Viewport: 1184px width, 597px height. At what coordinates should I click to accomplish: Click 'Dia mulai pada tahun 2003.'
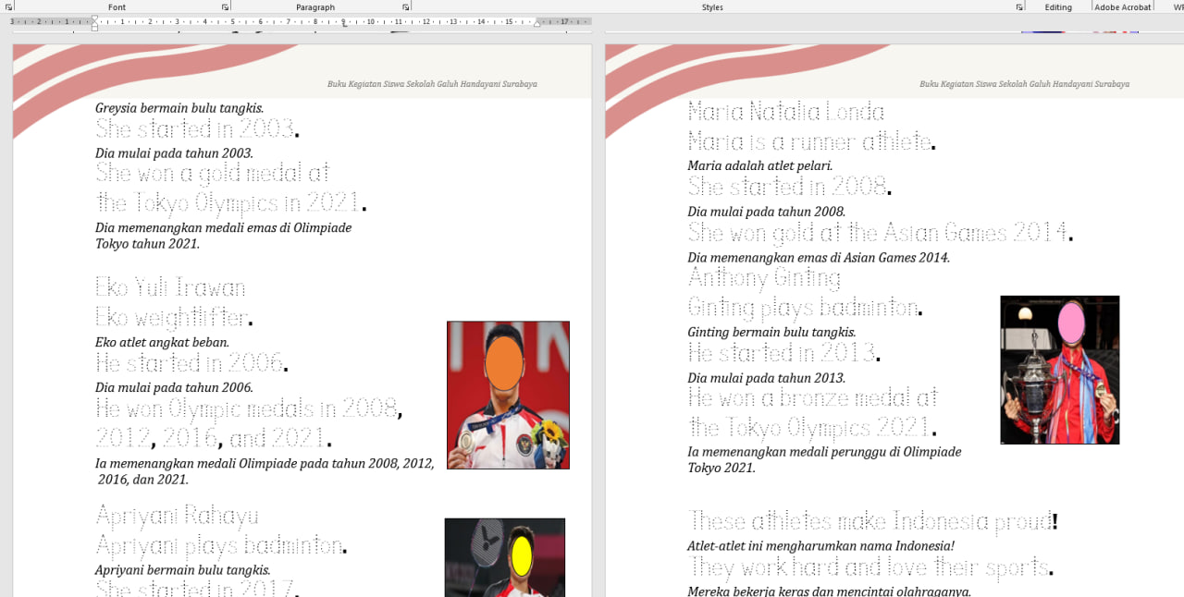tap(174, 153)
